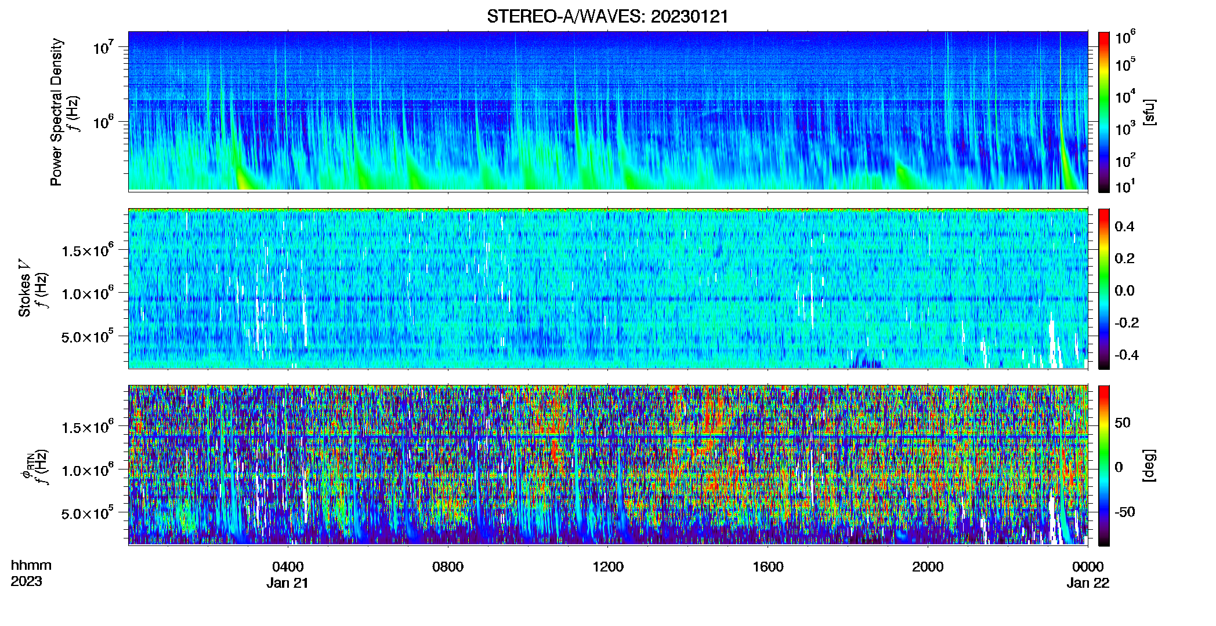
Task: Click the 0 tick on degree colorbar
Action: [x=1119, y=467]
